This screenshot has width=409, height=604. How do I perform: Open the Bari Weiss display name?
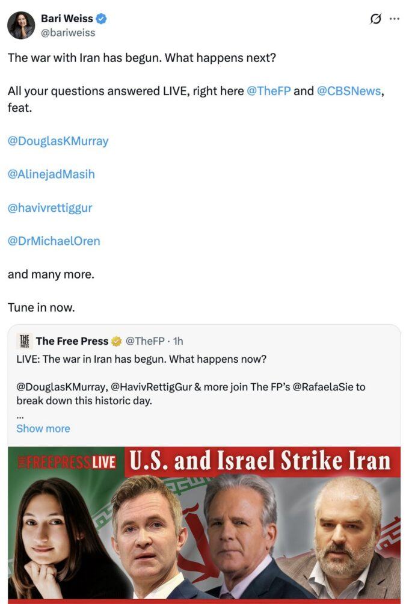pos(67,19)
